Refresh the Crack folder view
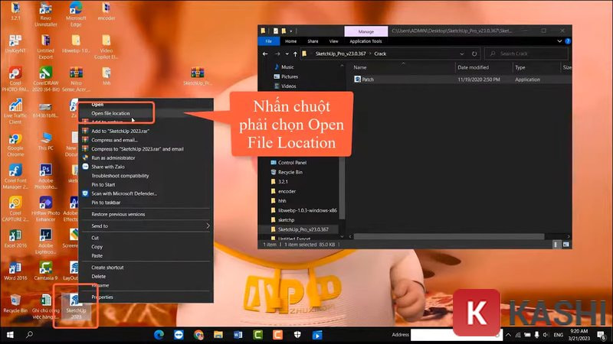The image size is (613, 344). (x=474, y=54)
